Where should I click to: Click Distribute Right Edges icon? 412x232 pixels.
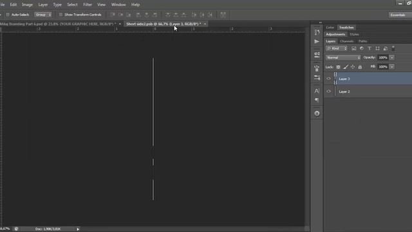210,15
